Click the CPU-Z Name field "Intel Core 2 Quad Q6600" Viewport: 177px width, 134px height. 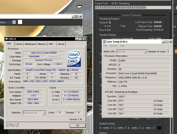click(x=44, y=53)
